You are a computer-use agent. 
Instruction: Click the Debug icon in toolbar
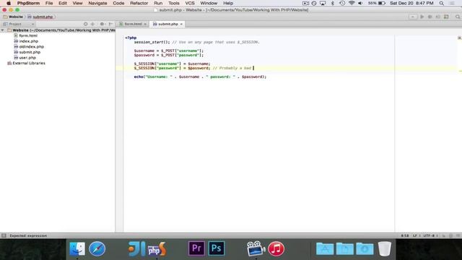coord(430,17)
